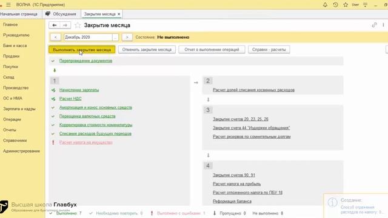Open Зарплата и кадры section

(x=19, y=109)
